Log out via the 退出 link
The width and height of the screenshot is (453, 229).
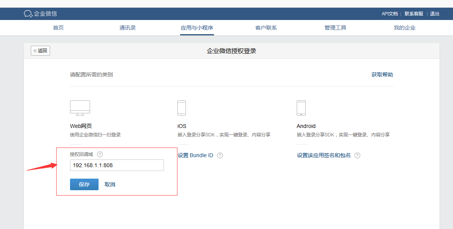pyautogui.click(x=435, y=14)
